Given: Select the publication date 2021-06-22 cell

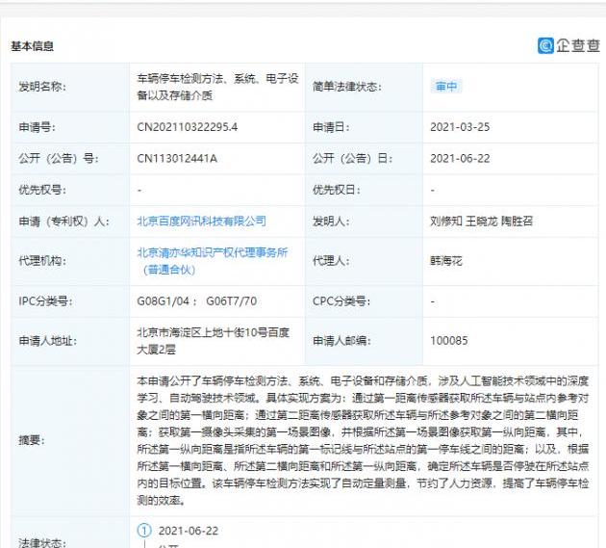Looking at the screenshot, I should tap(460, 159).
